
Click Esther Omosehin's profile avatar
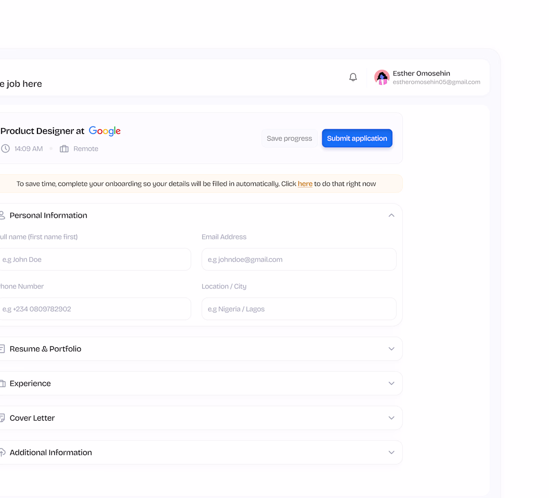point(382,77)
